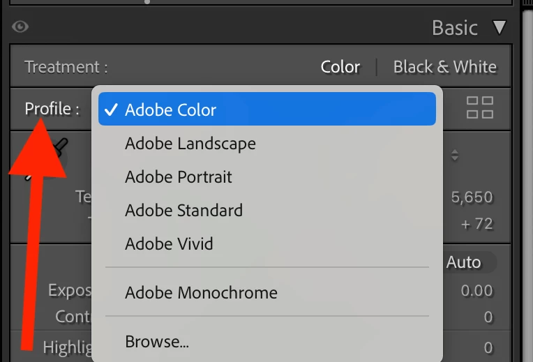Screen dimensions: 533x362
Task: Click the tint value +72
Action: tap(477, 224)
